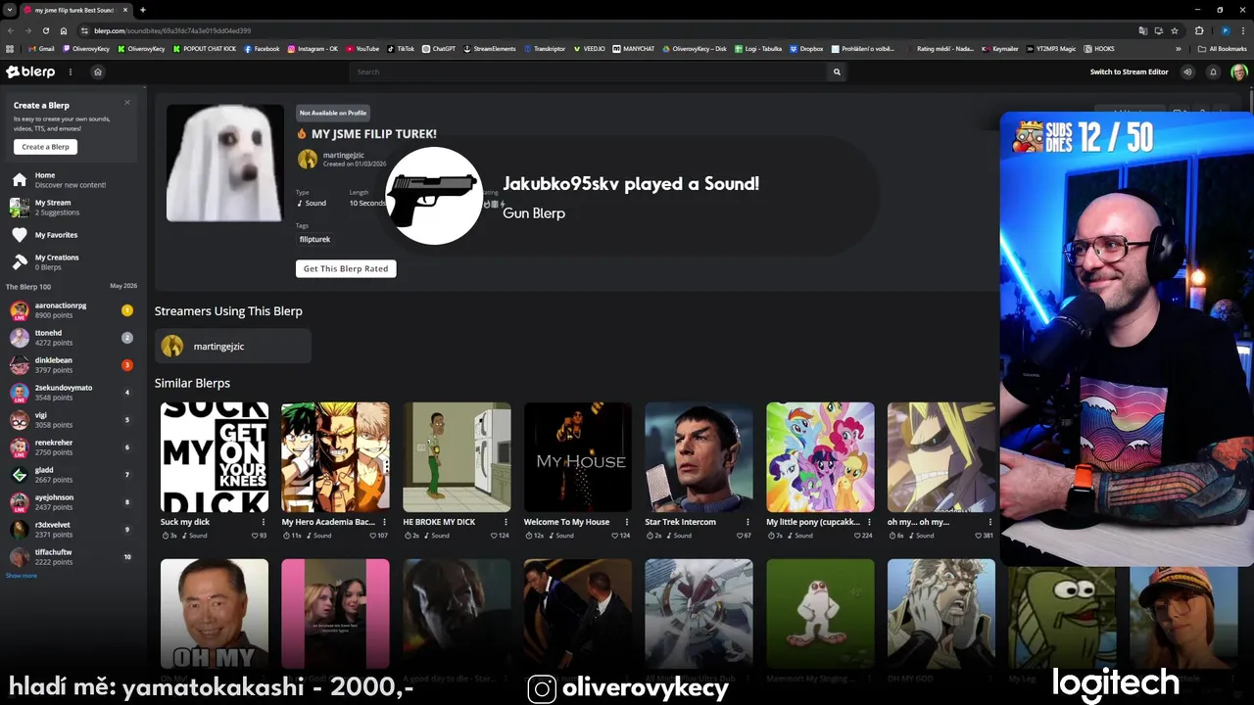Favorite the Star Trek Intercom heart
The height and width of the screenshot is (705, 1254).
click(x=741, y=536)
